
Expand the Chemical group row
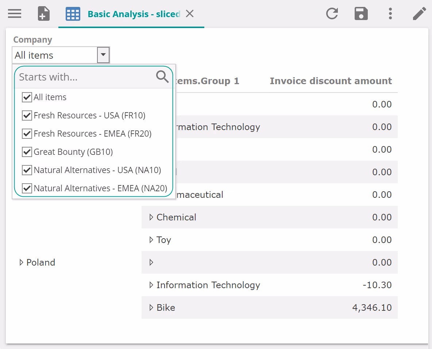click(x=151, y=217)
